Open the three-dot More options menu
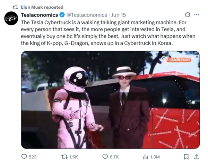 point(197,15)
